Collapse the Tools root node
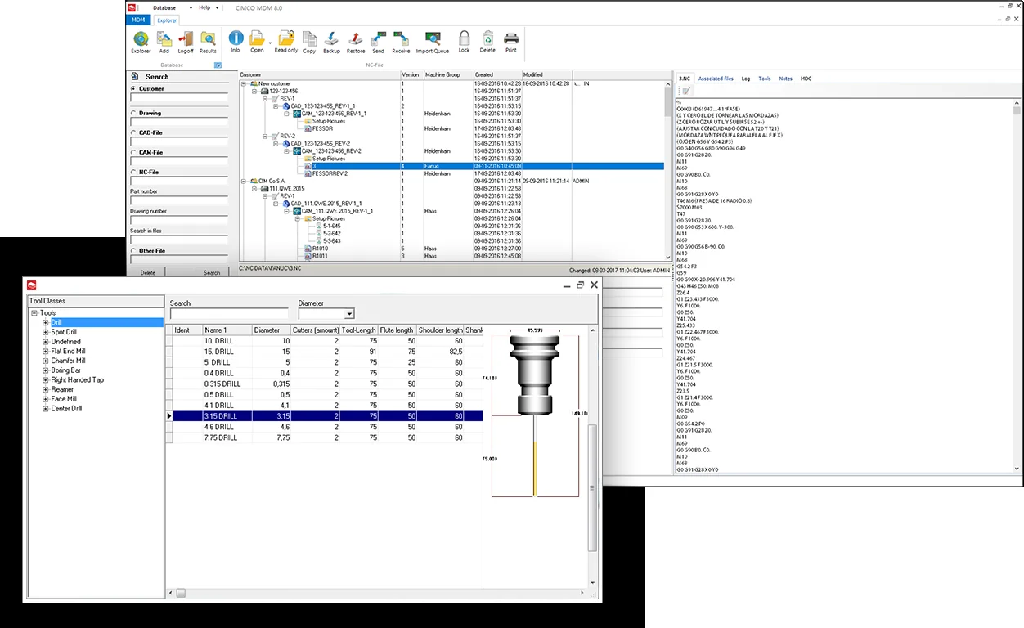The image size is (1024, 628). pos(34,312)
